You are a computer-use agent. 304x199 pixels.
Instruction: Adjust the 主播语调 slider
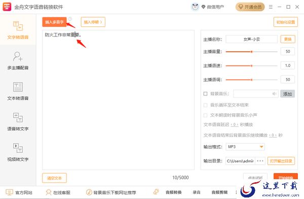[251, 80]
